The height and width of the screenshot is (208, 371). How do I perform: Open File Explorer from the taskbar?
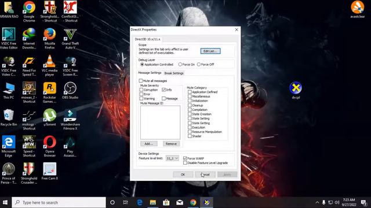153,202
